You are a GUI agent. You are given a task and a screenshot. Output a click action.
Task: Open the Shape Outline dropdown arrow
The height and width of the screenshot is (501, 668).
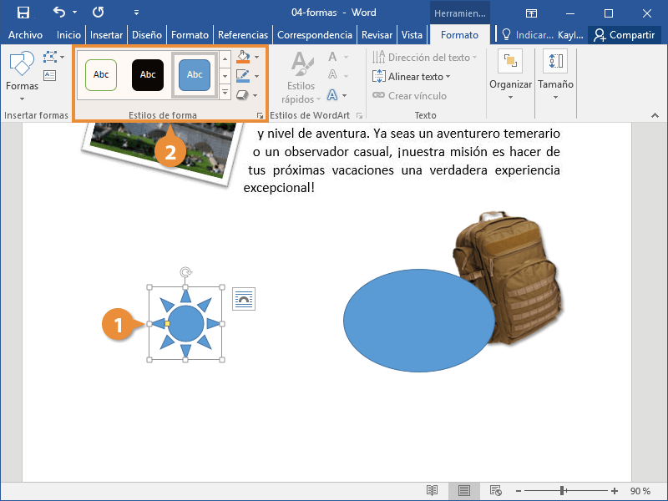256,76
